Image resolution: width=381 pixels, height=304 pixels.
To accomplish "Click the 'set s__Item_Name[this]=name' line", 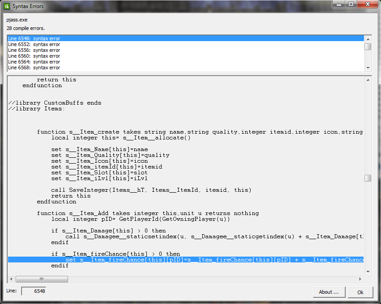I will [99, 149].
